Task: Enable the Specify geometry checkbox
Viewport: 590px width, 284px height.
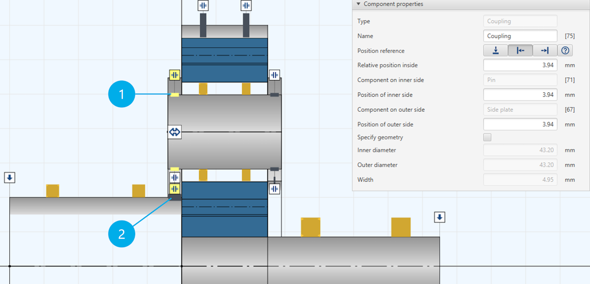Action: click(x=487, y=137)
